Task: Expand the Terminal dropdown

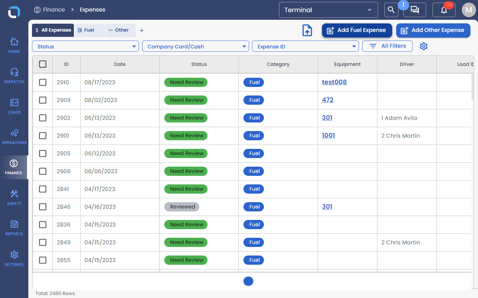Action: point(329,10)
